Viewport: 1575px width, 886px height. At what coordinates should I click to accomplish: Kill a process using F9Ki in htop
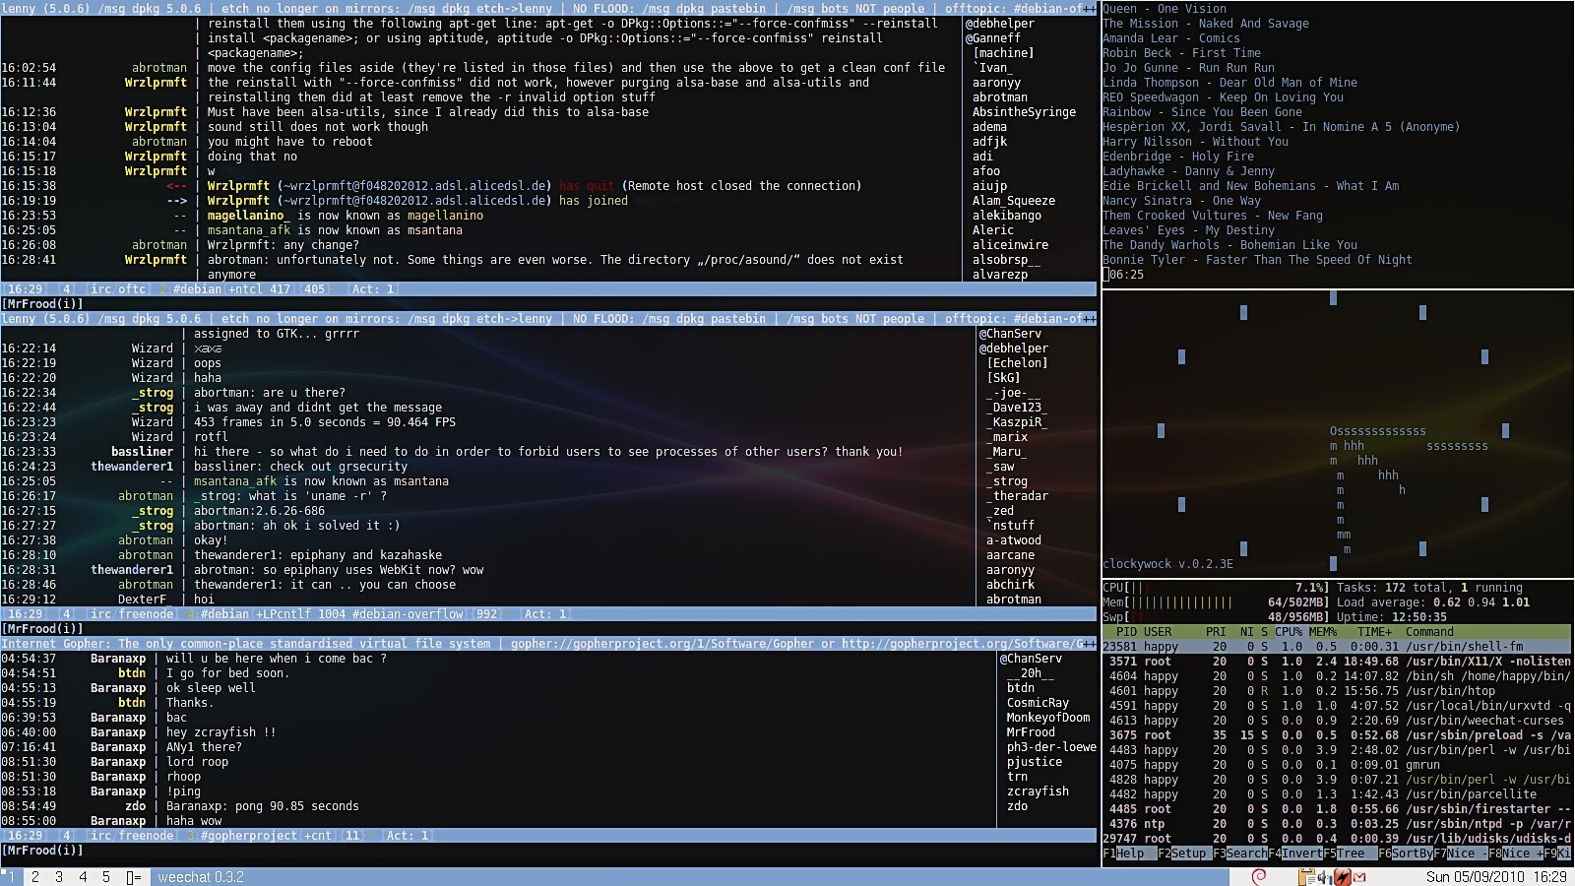point(1558,854)
